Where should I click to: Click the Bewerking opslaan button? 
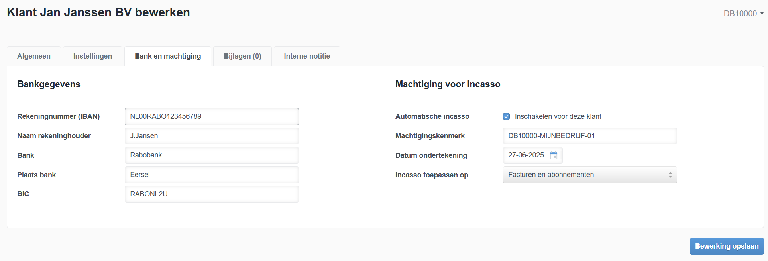(727, 246)
